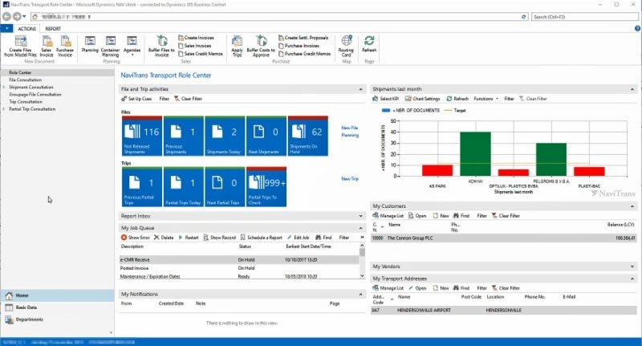This screenshot has height=346, width=642.
Task: Open Groupage File Consultation
Action: pos(35,95)
